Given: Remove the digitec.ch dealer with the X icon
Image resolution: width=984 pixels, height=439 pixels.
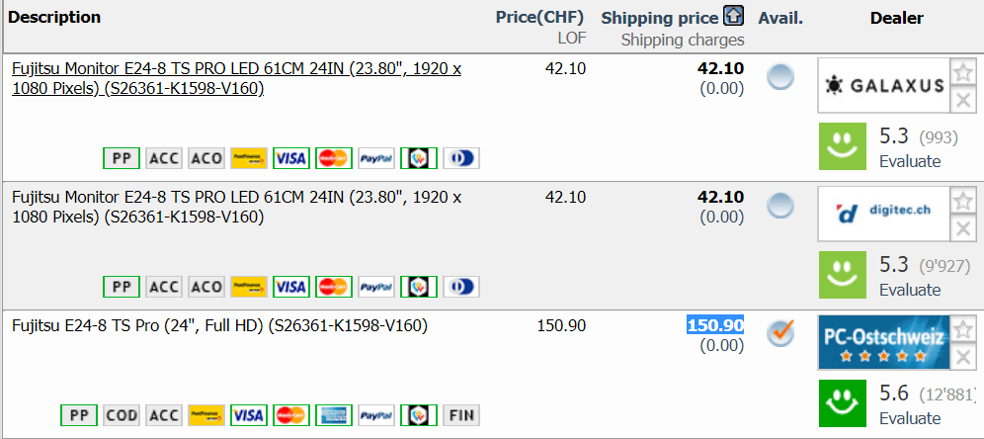Looking at the screenshot, I should (x=963, y=228).
